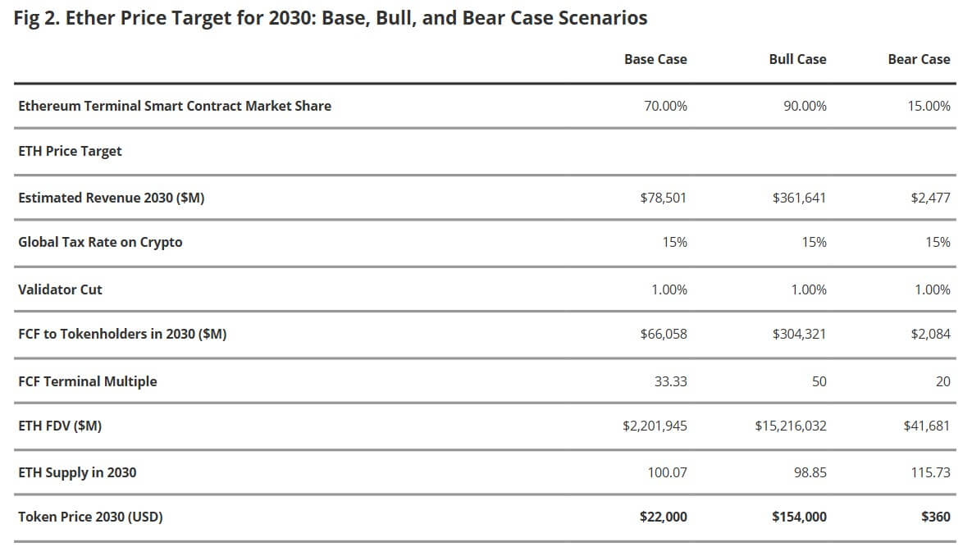Screen dimensions: 972x556
Task: Click the ETH Price Target row label
Action: point(70,151)
